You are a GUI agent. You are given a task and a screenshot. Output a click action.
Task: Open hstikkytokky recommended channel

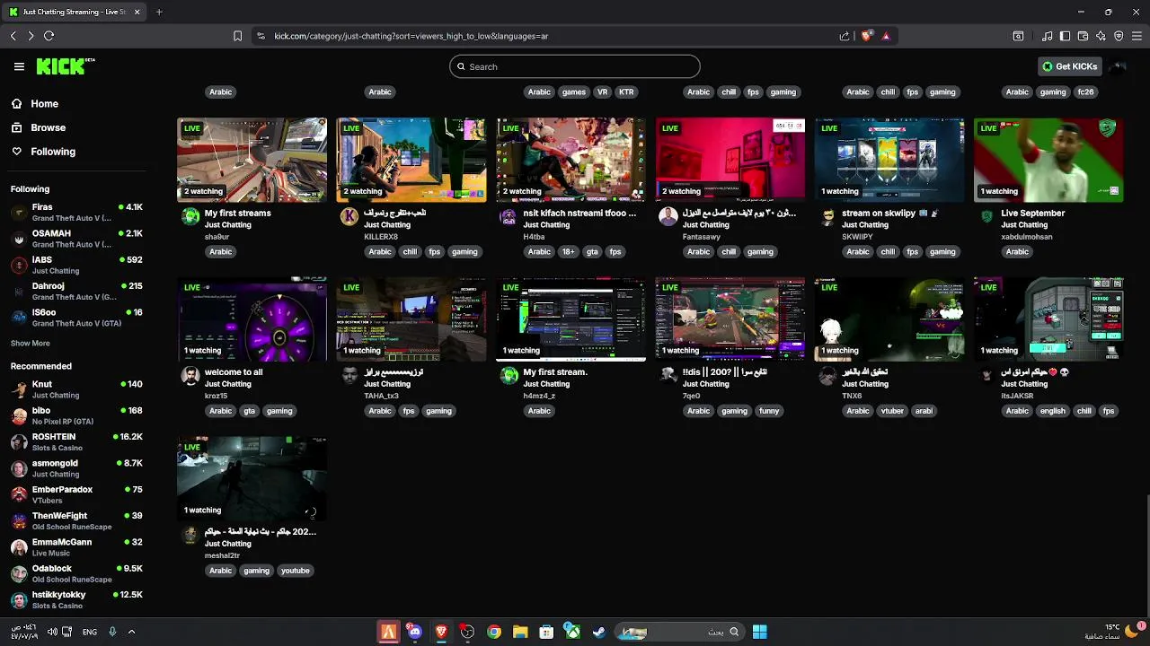77,599
